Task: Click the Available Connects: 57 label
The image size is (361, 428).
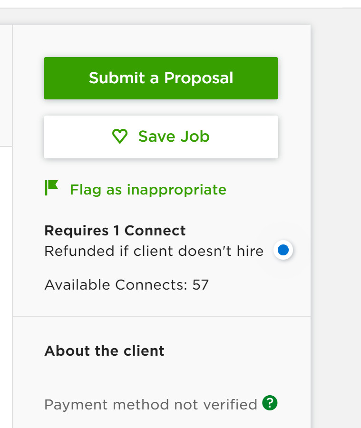Action: click(x=127, y=285)
